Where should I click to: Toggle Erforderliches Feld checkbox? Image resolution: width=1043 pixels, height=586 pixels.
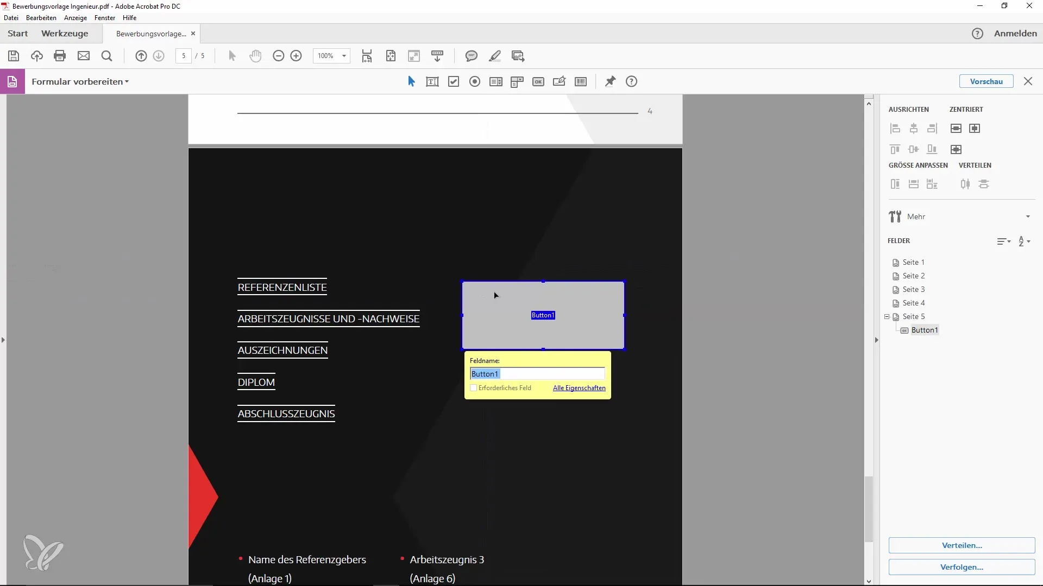(474, 388)
